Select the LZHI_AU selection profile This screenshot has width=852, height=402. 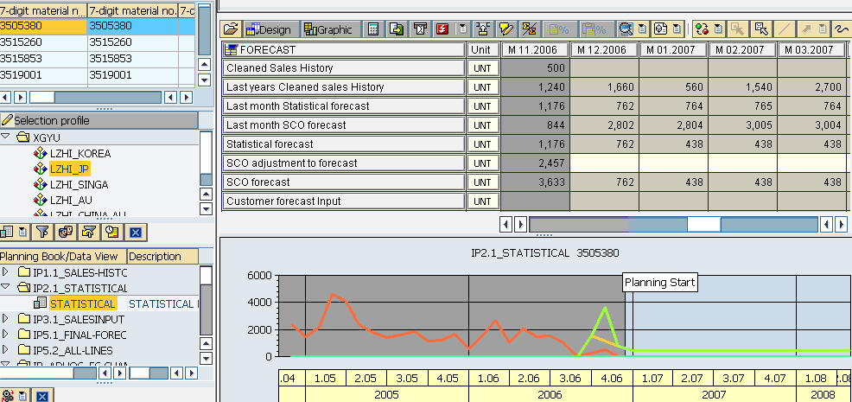[71, 200]
